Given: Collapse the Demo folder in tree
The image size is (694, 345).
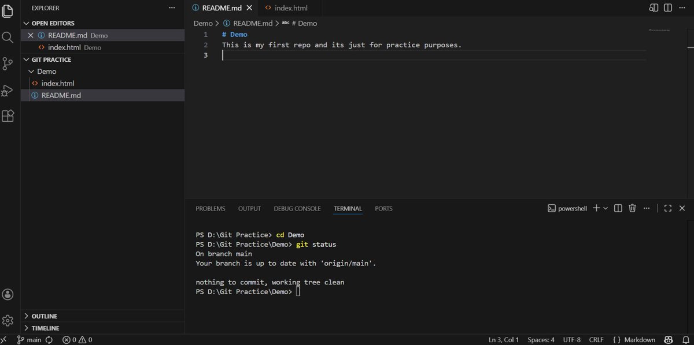Looking at the screenshot, I should click(x=46, y=72).
